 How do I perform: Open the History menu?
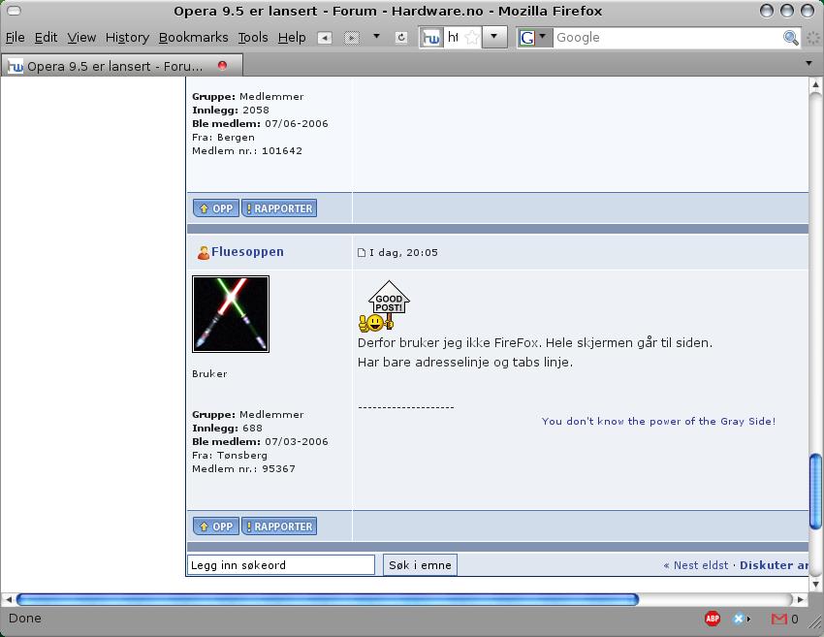click(127, 37)
